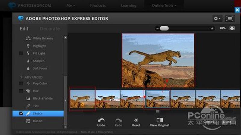241x135 pixels.
Task: Click the zoom out minus icon
Action: [x=157, y=28]
